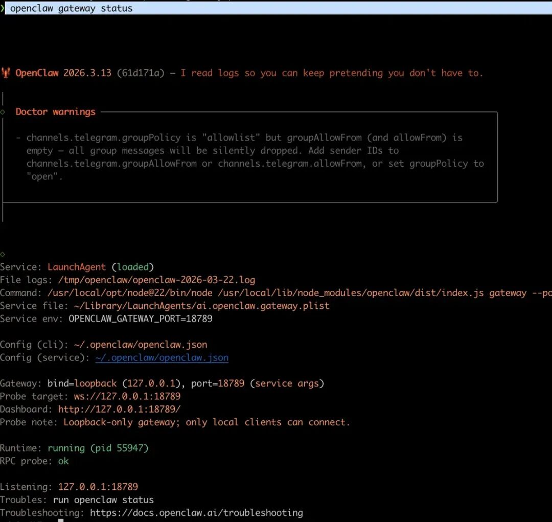Image resolution: width=552 pixels, height=522 pixels.
Task: Click the 'Doctor warnings' heading
Action: point(56,111)
